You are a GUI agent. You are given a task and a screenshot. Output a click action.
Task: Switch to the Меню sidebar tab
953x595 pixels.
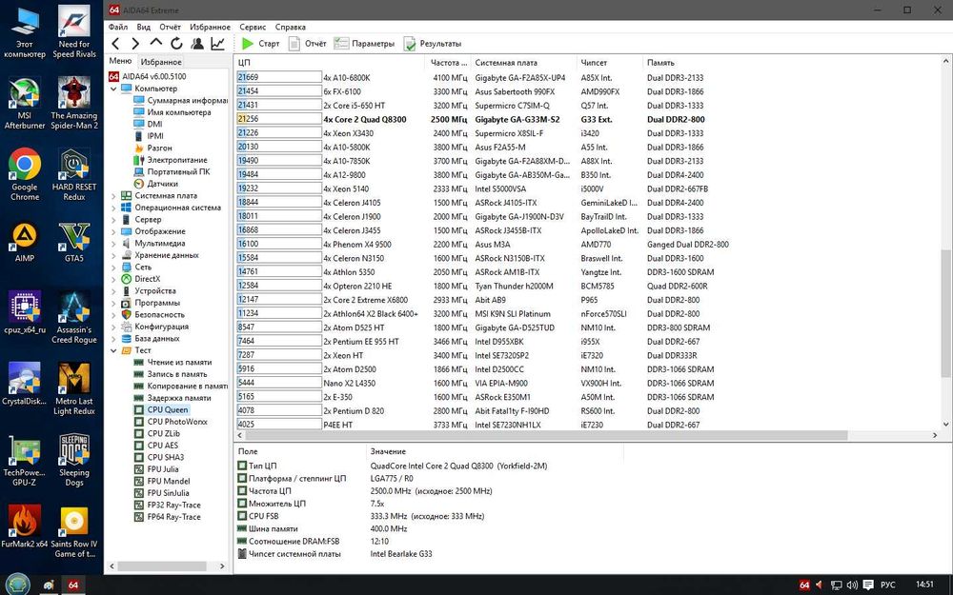pos(120,61)
